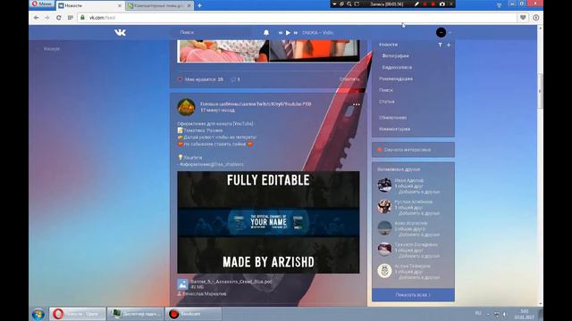Add third suggested friend to friends
Screen dimensions: 572x321
419,235
